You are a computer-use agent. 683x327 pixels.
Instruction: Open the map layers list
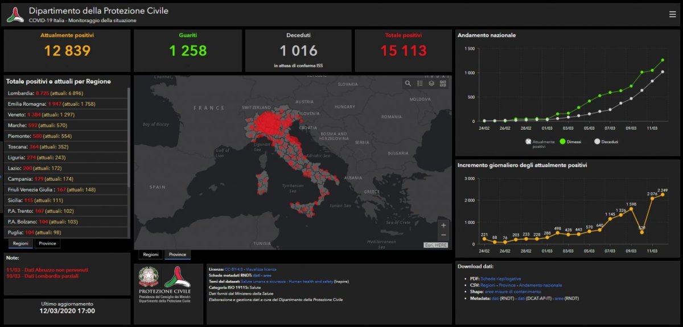[431, 84]
